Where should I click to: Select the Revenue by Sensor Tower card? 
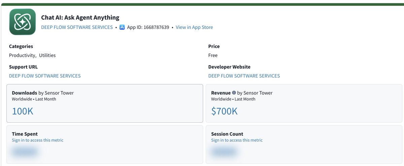304,103
